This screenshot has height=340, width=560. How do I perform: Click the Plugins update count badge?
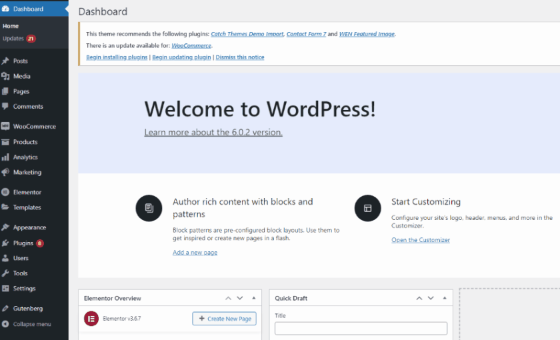coord(39,243)
